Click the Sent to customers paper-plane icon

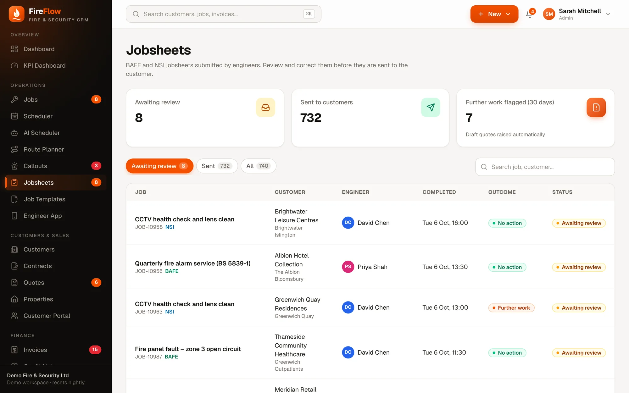(x=431, y=108)
